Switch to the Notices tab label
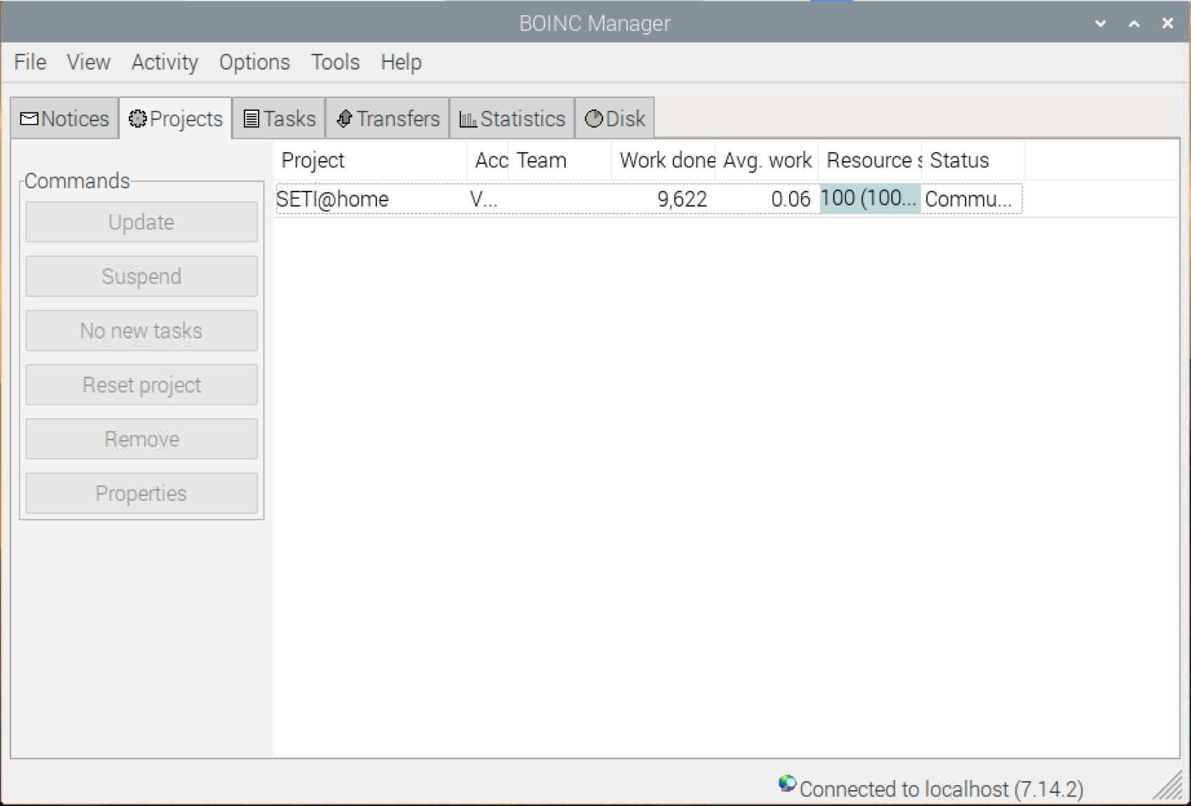 point(75,119)
